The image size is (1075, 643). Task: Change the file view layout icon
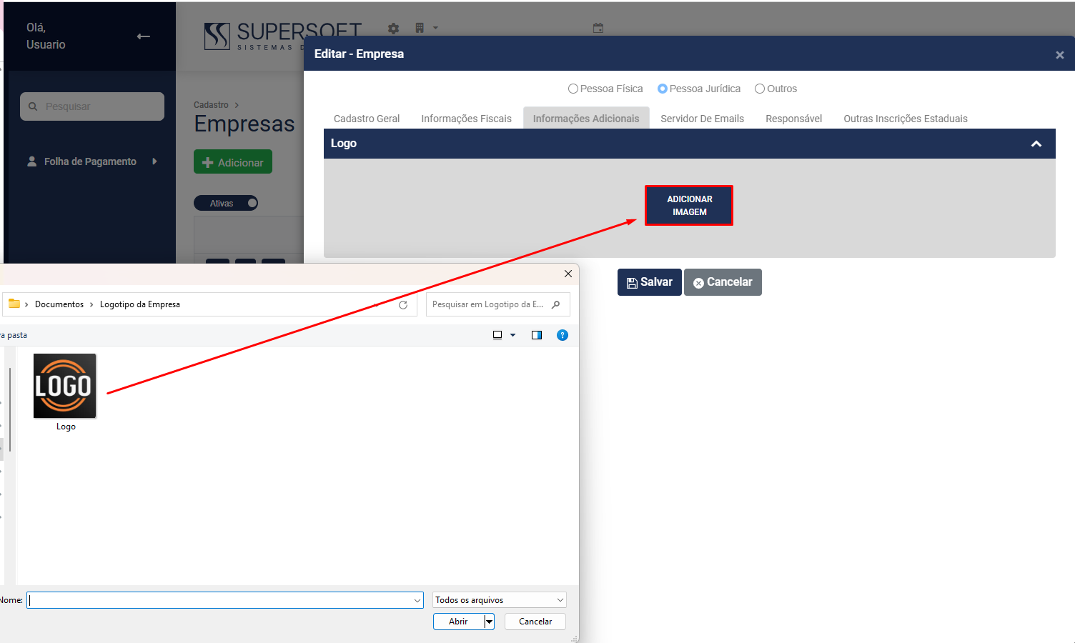tap(497, 335)
